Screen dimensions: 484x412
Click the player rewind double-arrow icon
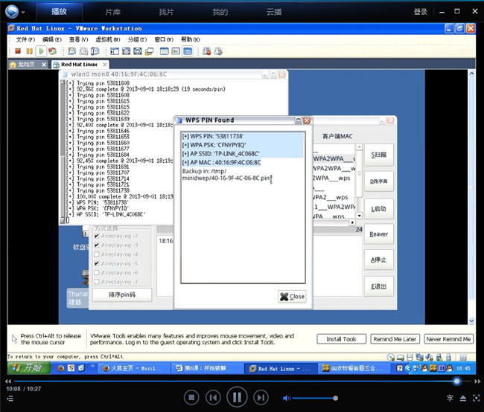[x=8, y=382]
